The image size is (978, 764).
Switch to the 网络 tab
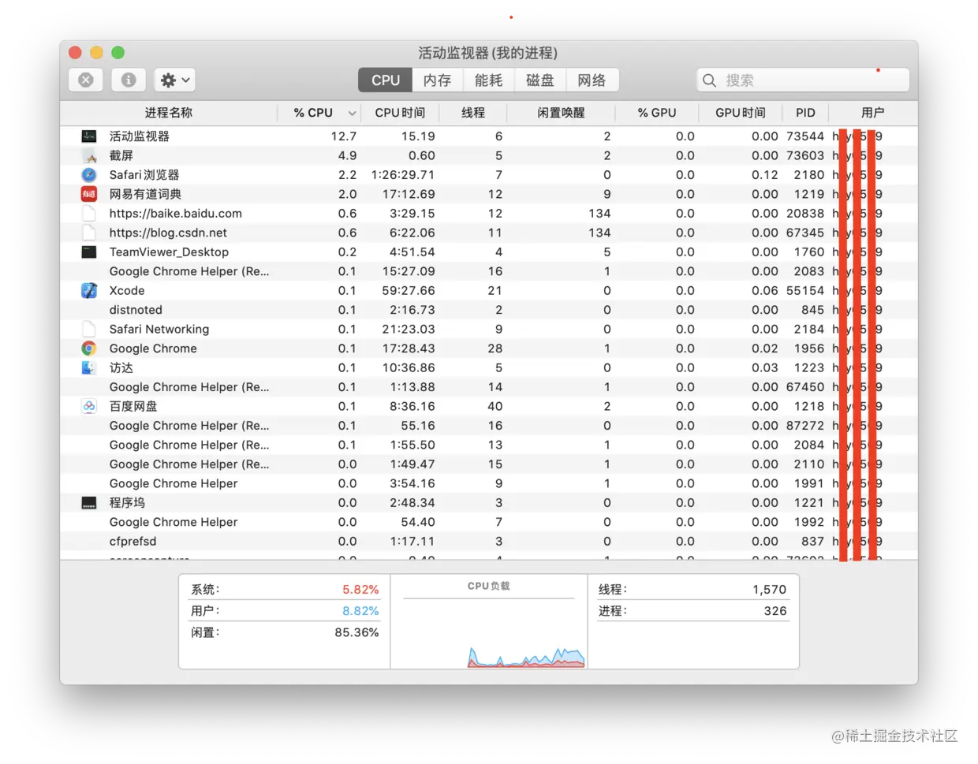pos(592,80)
